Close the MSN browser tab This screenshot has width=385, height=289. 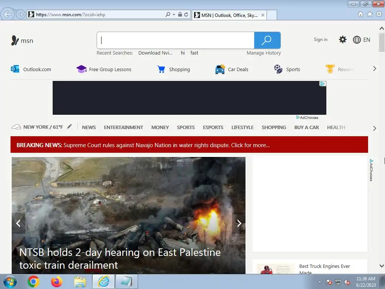263,15
